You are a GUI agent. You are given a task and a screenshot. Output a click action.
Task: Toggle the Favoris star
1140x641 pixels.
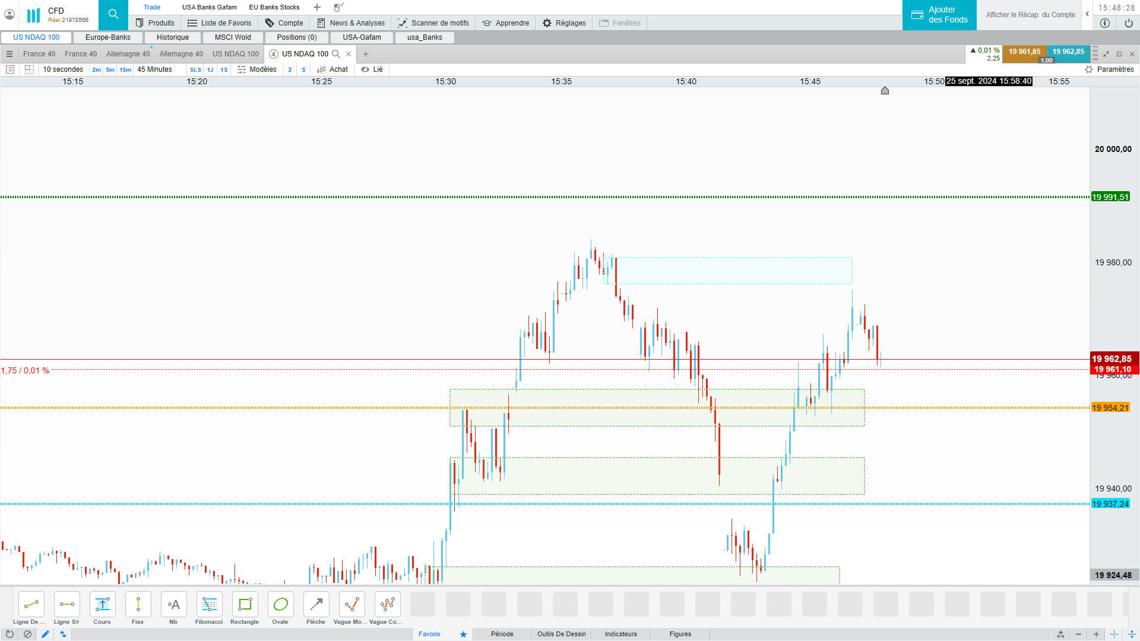[463, 634]
